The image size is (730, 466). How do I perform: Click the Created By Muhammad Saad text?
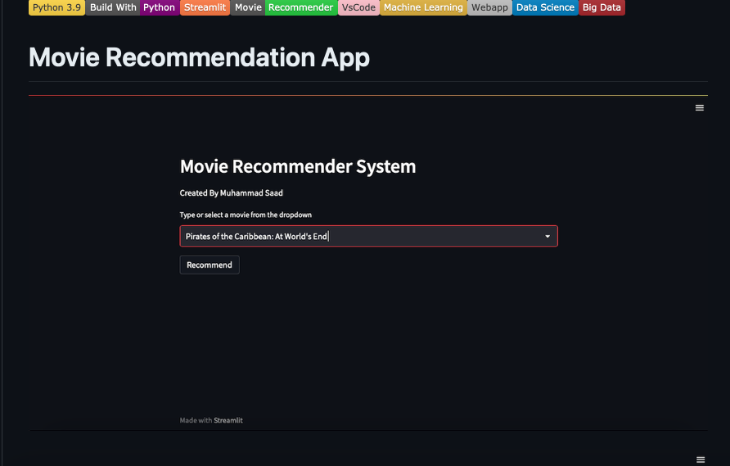point(232,193)
